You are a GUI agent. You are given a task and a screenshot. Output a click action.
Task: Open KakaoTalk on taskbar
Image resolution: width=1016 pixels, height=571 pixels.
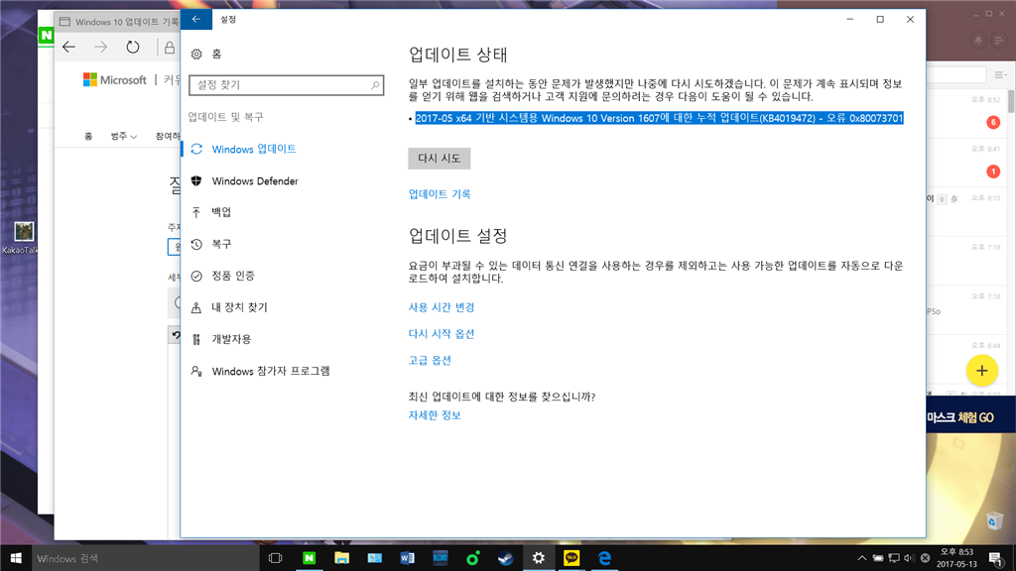[571, 558]
